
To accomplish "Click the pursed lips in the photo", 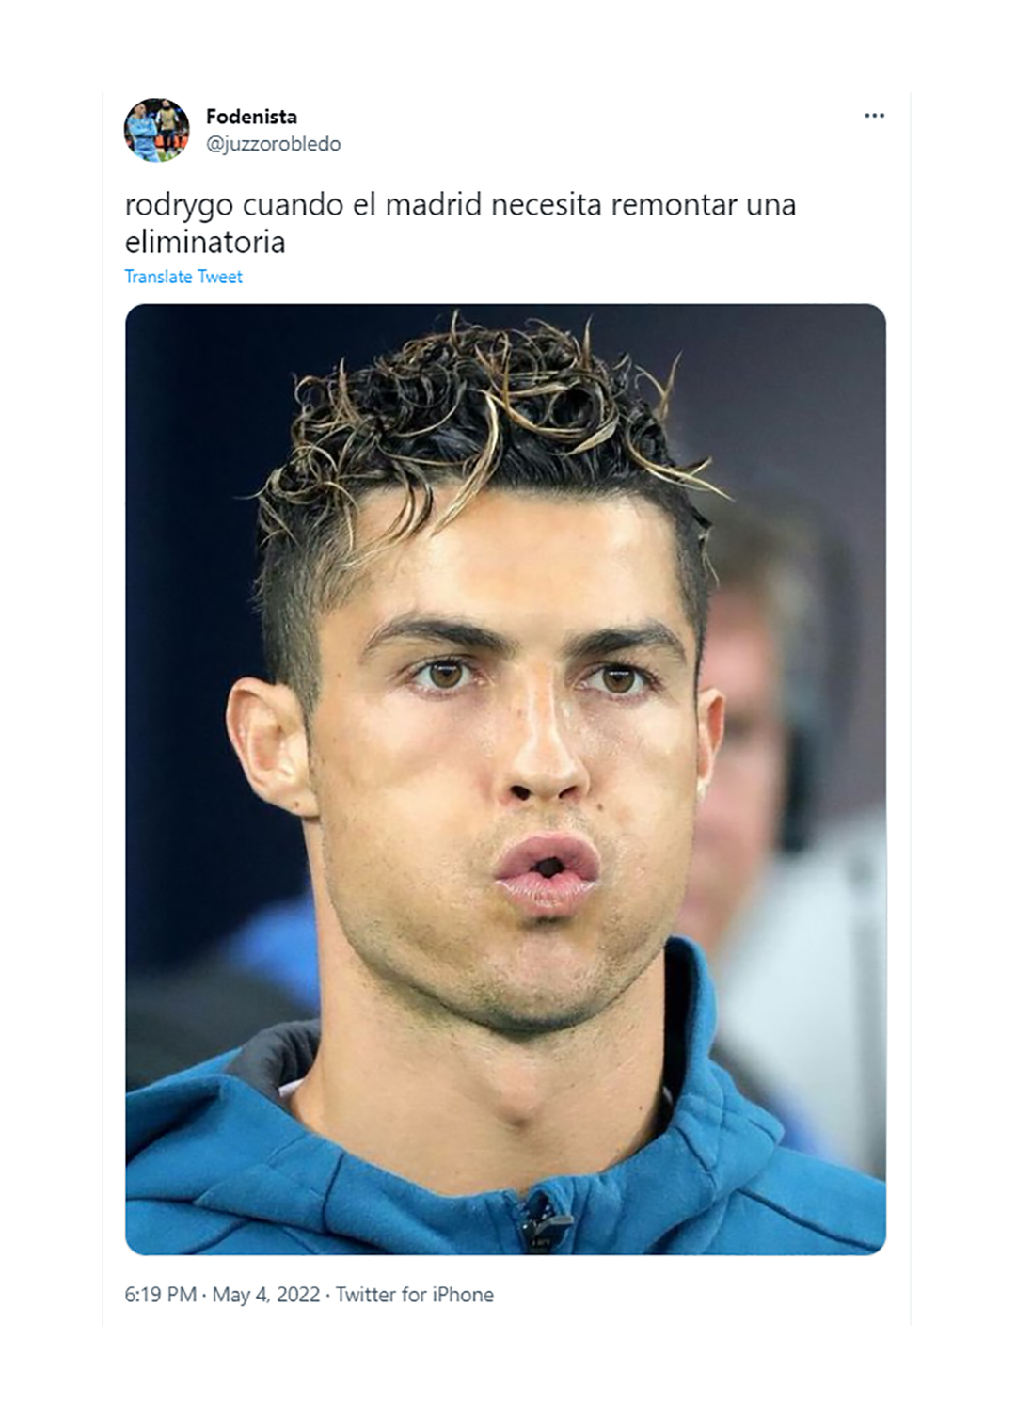I will (x=548, y=874).
